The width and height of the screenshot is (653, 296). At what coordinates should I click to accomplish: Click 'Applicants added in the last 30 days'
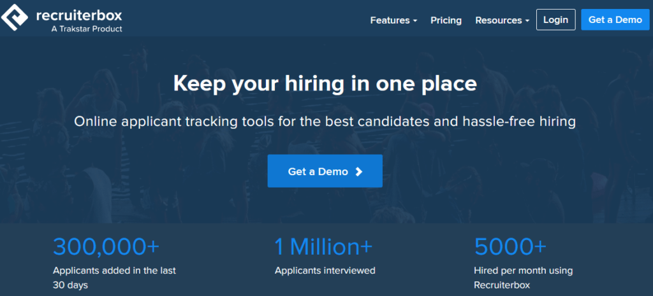[x=115, y=278]
